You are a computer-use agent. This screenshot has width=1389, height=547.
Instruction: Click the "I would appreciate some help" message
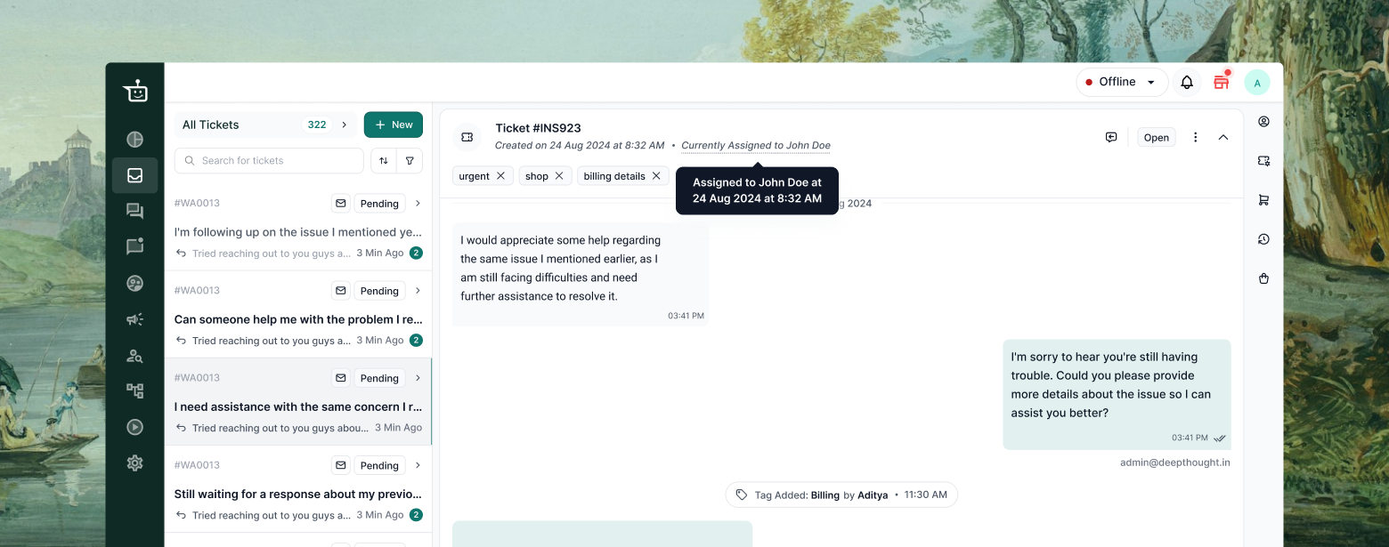[x=581, y=274]
